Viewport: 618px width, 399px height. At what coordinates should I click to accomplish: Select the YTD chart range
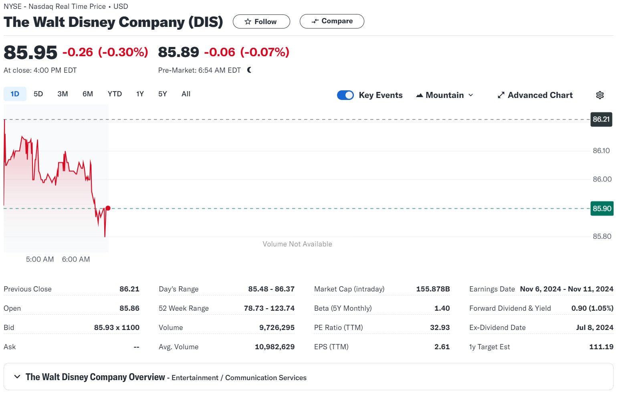click(115, 94)
